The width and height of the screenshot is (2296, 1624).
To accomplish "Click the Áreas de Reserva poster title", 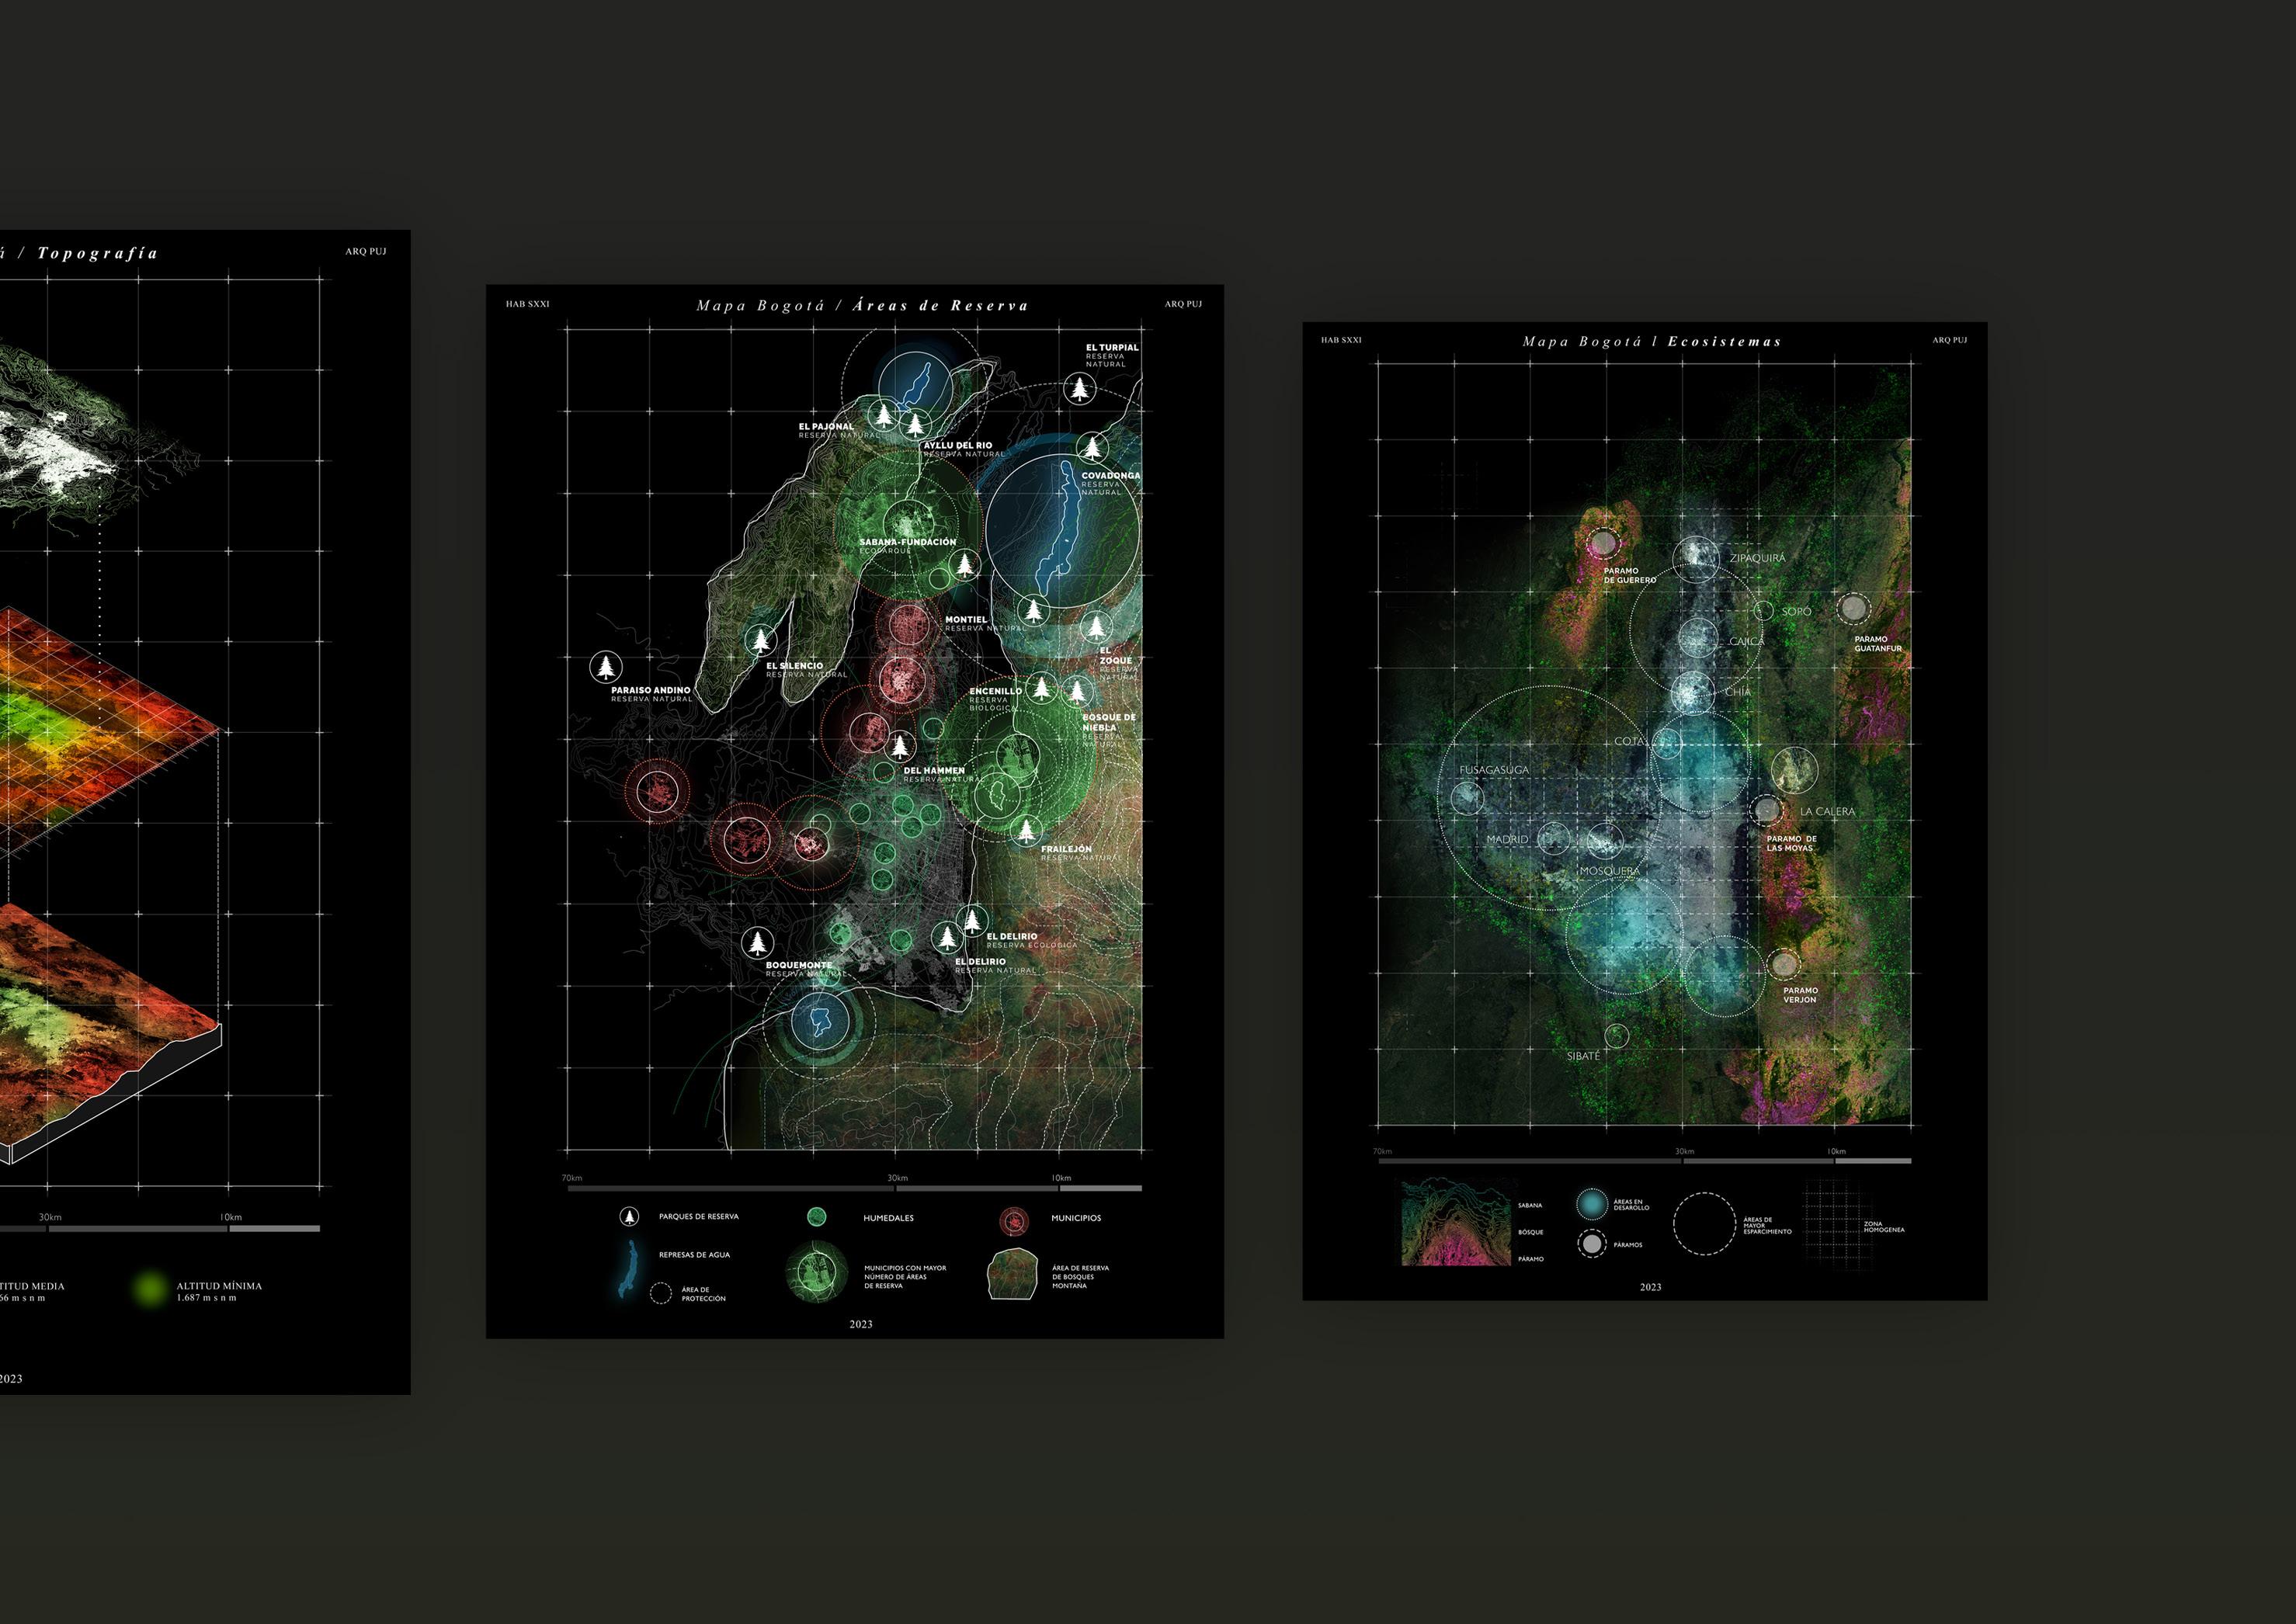I will 862,306.
